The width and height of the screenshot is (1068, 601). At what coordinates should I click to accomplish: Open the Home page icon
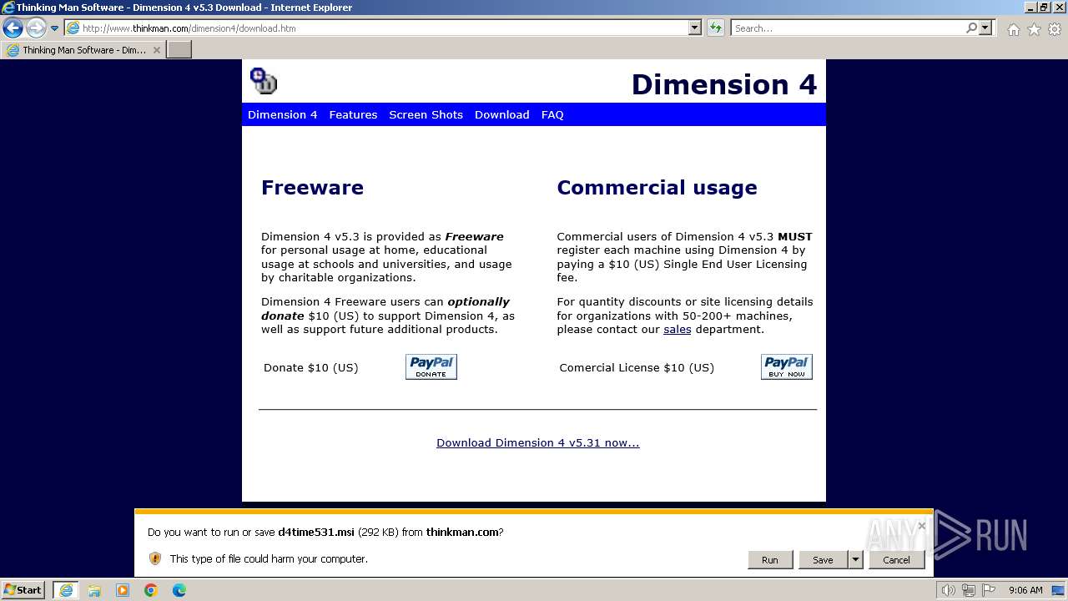pyautogui.click(x=1013, y=29)
